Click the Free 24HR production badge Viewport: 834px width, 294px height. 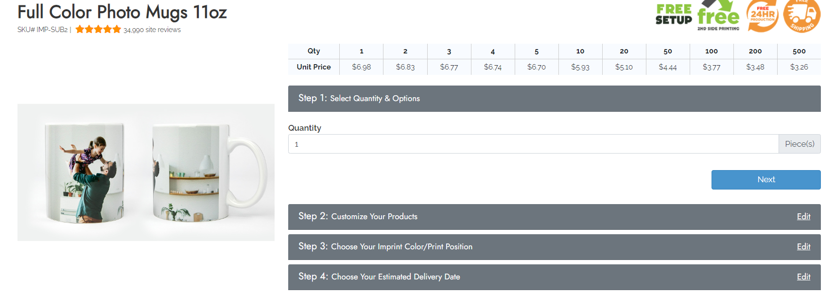[x=762, y=16]
